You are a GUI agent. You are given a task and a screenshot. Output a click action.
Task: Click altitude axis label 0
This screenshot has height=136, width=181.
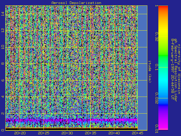[3, 130]
